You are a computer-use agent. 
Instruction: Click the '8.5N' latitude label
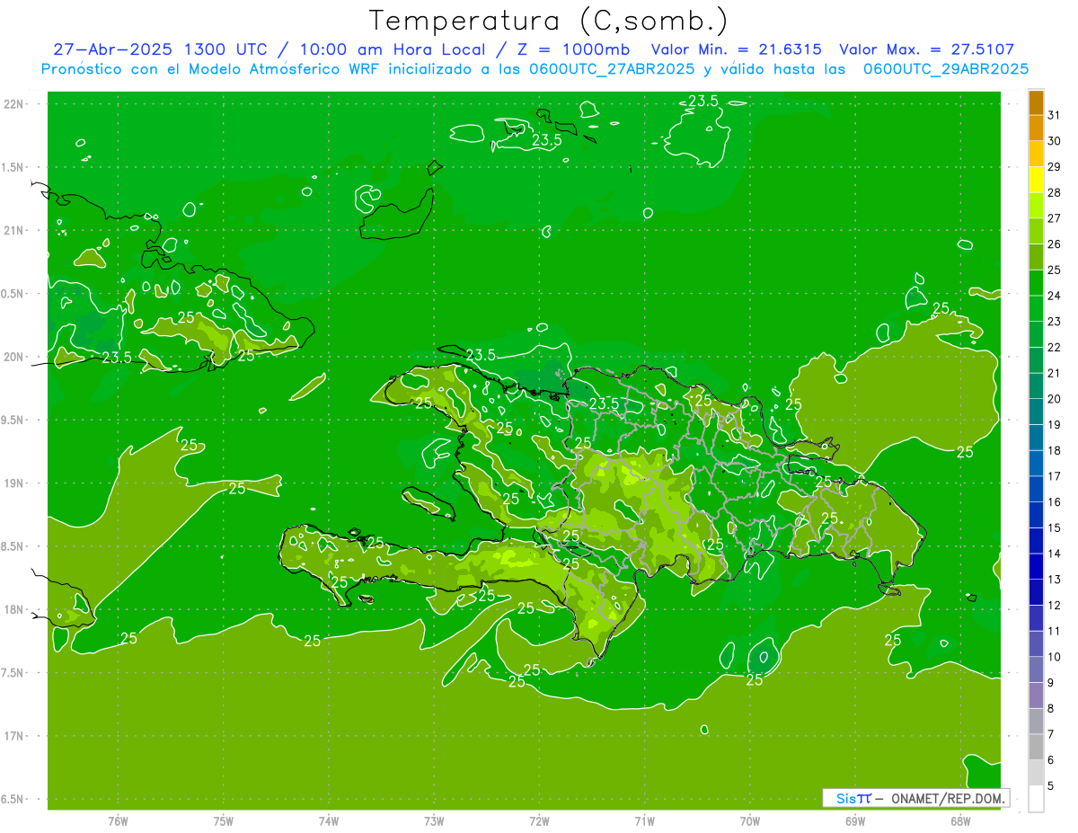coord(12,547)
